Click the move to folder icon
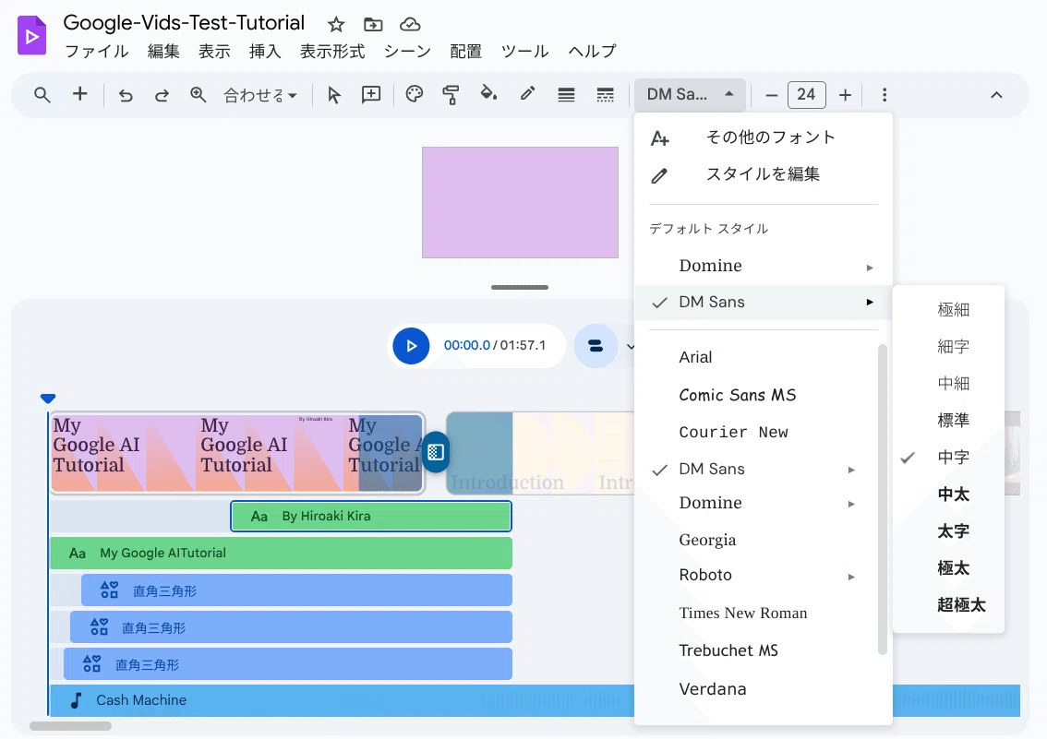Image resolution: width=1047 pixels, height=739 pixels. 373,25
